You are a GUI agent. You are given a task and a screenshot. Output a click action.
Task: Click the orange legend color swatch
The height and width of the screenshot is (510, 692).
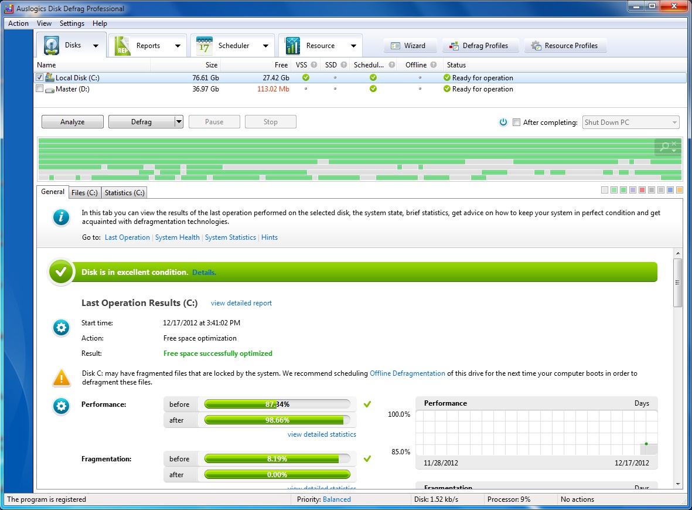pos(680,190)
